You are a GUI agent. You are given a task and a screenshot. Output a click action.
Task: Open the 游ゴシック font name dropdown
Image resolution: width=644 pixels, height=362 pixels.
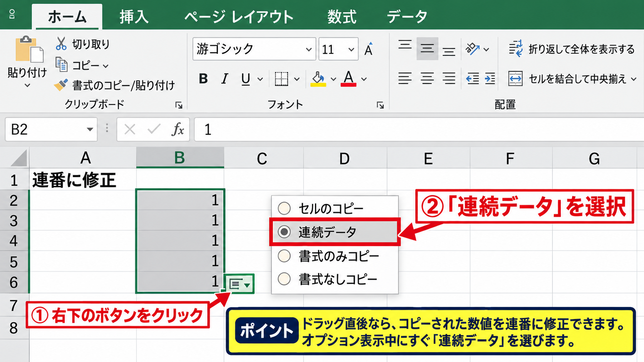pyautogui.click(x=309, y=49)
